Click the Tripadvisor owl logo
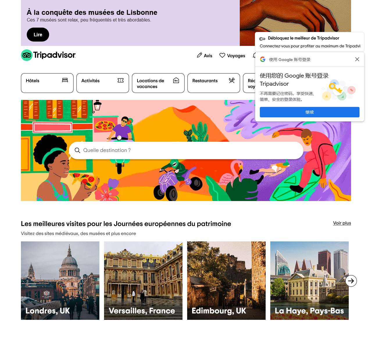The width and height of the screenshot is (372, 339). click(27, 55)
